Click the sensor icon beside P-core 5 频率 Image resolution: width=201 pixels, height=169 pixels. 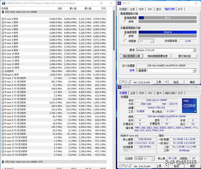(3, 36)
